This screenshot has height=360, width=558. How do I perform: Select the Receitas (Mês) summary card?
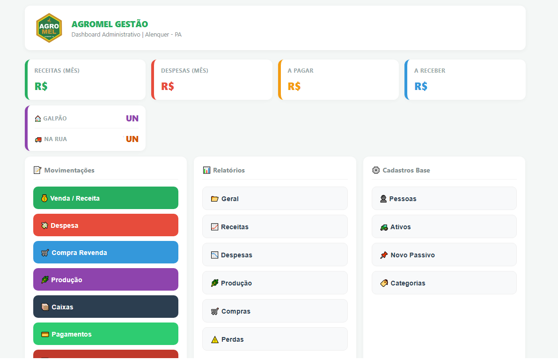86,80
